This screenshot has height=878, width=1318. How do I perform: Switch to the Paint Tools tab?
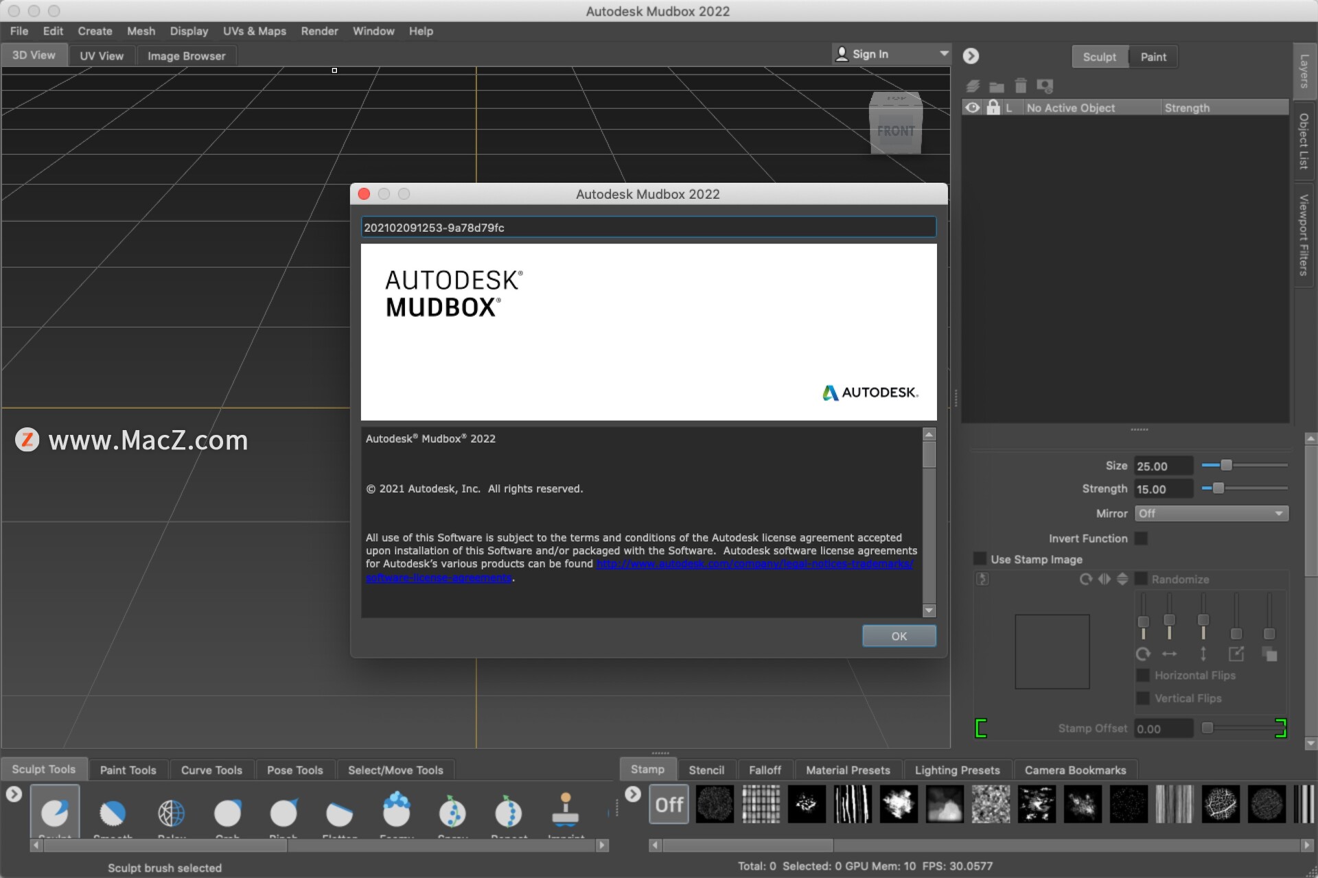[128, 770]
